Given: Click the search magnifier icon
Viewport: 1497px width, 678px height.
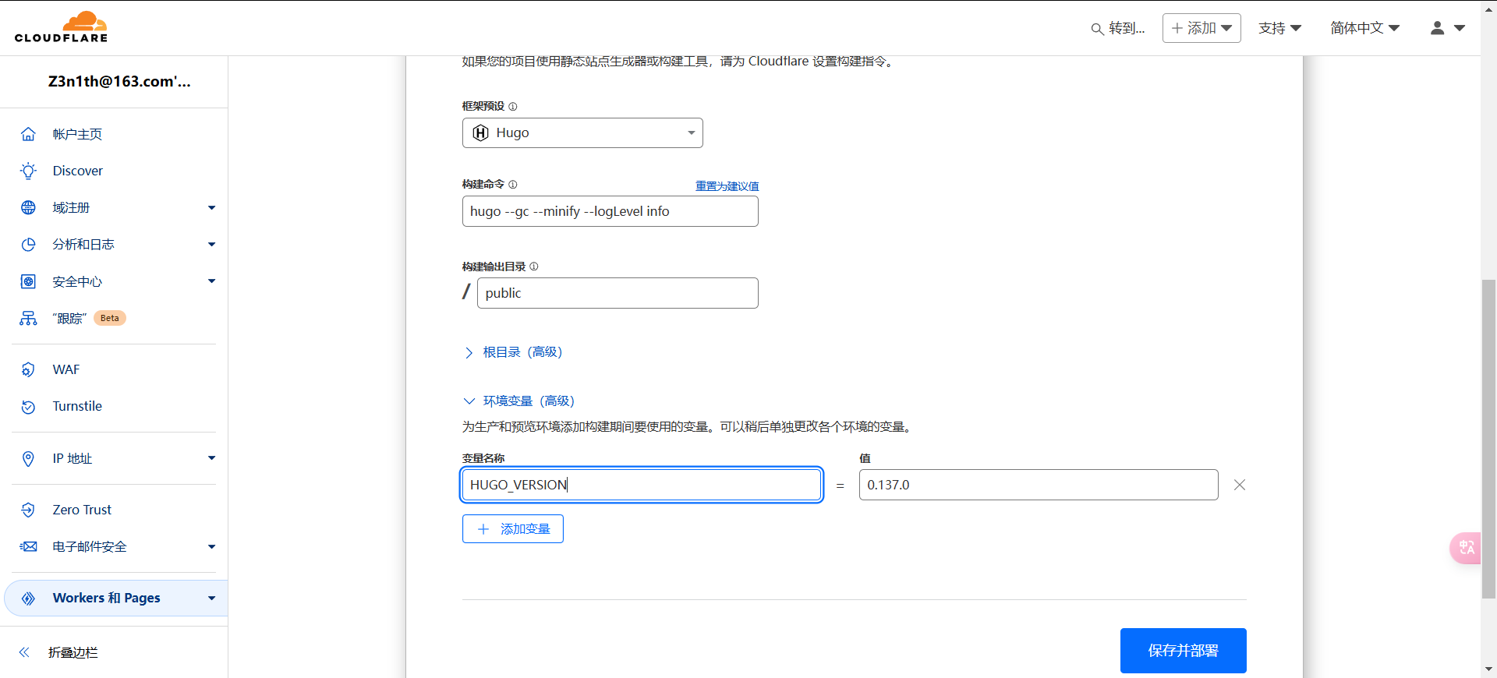Looking at the screenshot, I should tap(1096, 29).
